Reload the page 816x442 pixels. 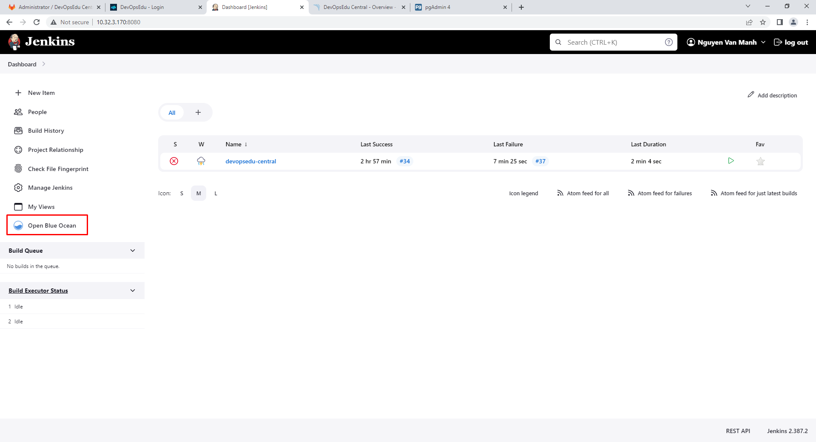(37, 22)
